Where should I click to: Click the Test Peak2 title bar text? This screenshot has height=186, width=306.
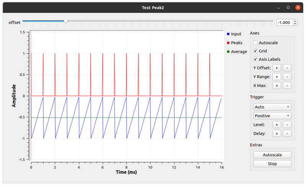pyautogui.click(x=153, y=8)
